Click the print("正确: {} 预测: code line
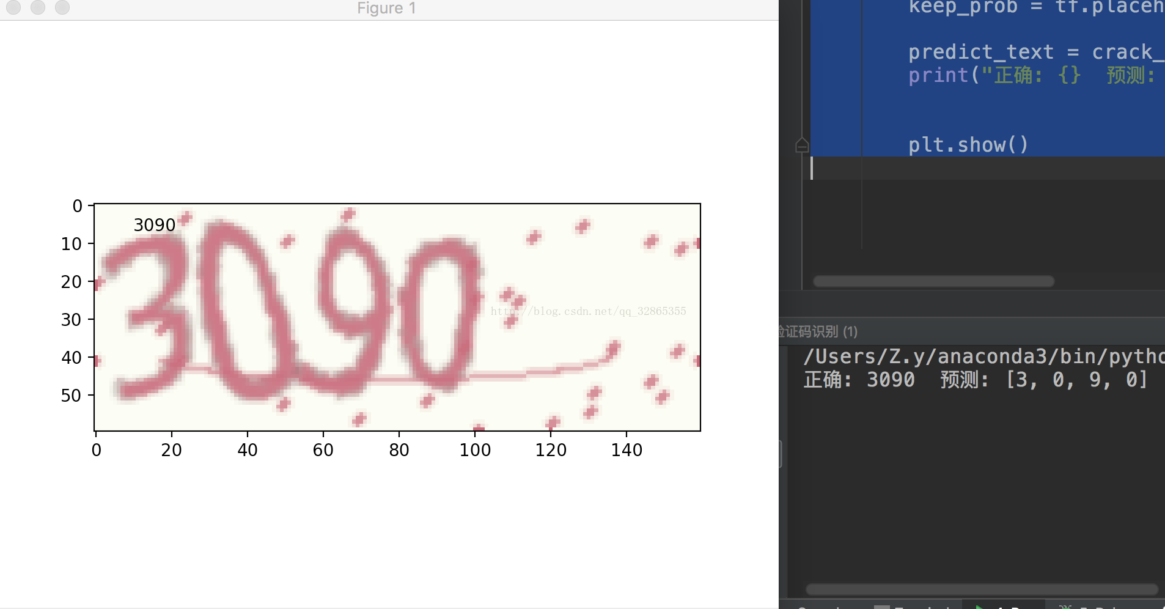This screenshot has width=1165, height=609. point(1032,75)
